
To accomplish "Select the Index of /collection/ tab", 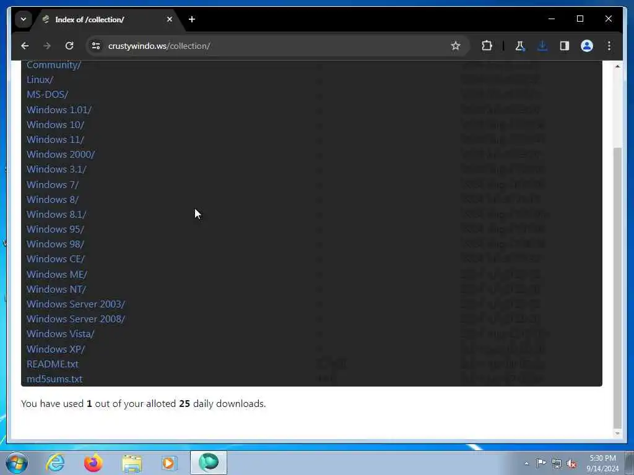I will point(106,19).
